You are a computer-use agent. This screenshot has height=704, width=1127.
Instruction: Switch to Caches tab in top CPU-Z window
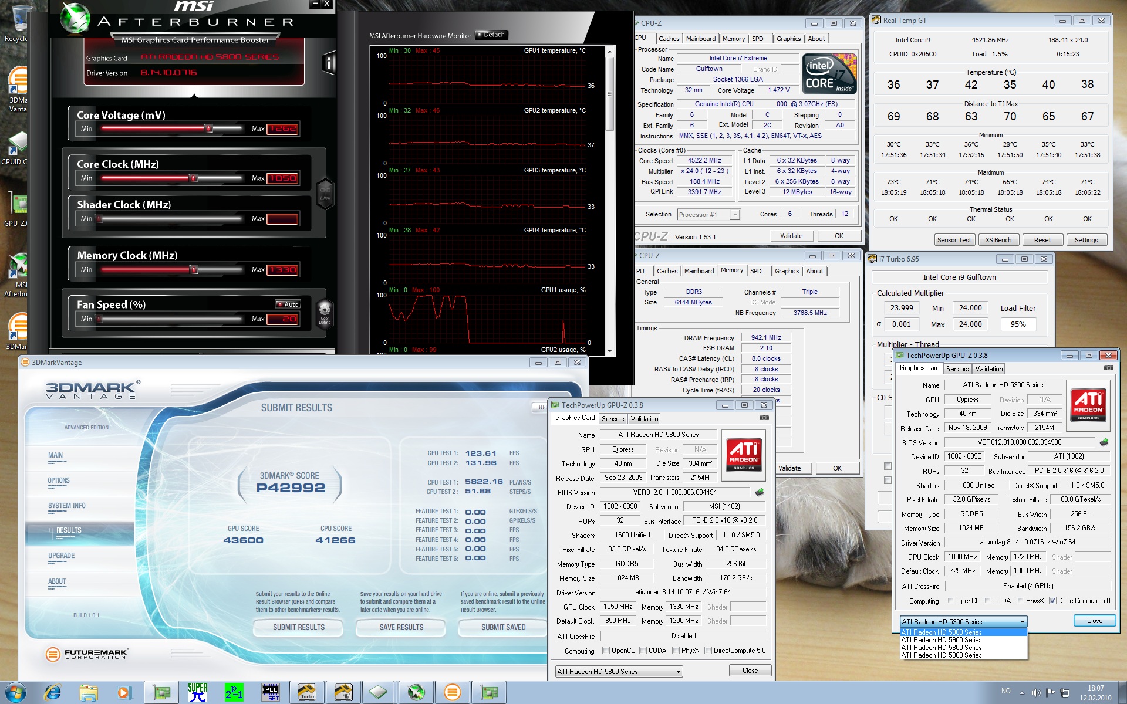click(669, 39)
